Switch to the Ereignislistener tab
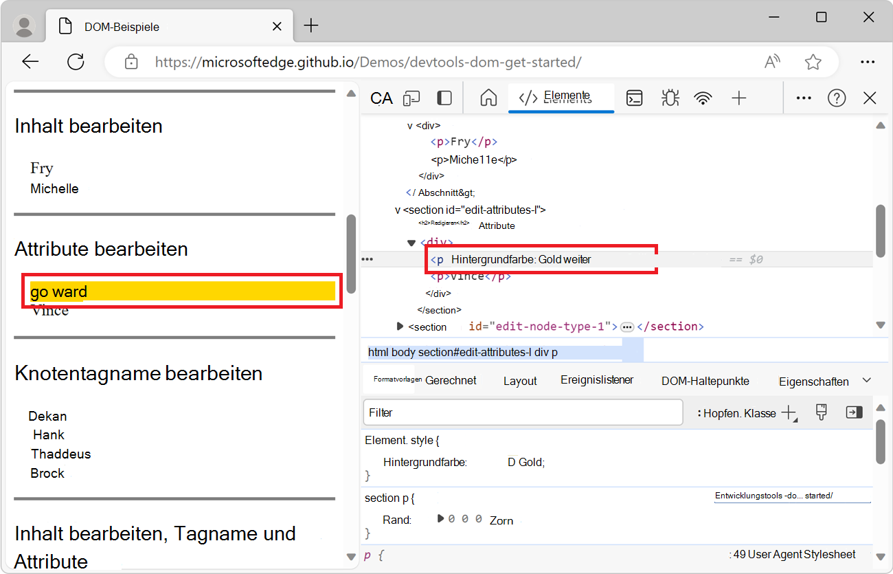 point(596,380)
